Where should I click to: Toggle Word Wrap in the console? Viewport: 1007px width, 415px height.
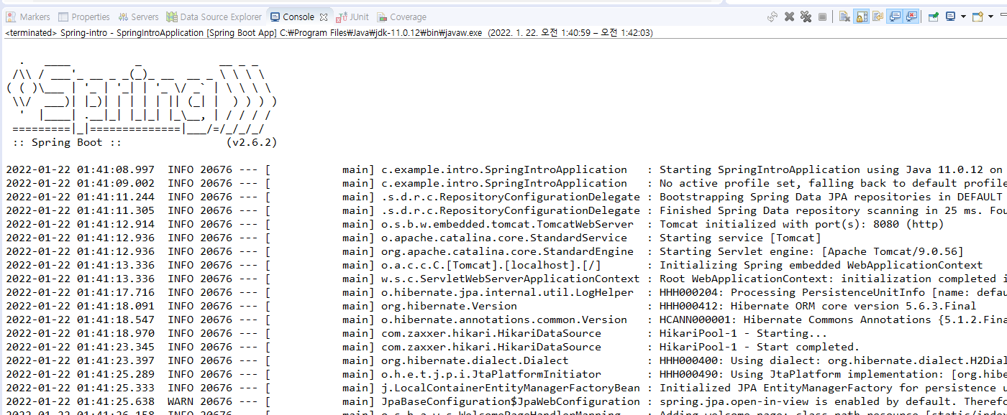pos(878,17)
